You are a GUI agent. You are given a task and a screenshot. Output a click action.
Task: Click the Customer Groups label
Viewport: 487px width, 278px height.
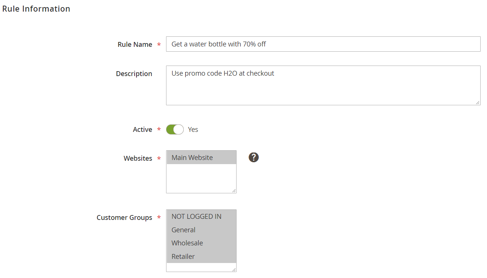tap(124, 218)
